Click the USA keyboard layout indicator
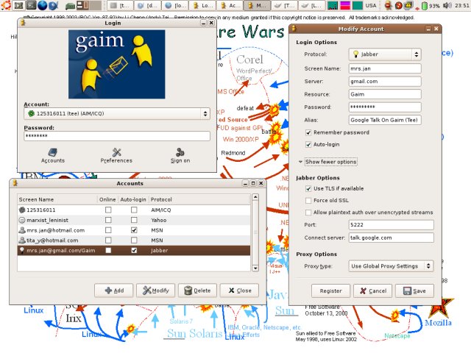 tap(371, 5)
